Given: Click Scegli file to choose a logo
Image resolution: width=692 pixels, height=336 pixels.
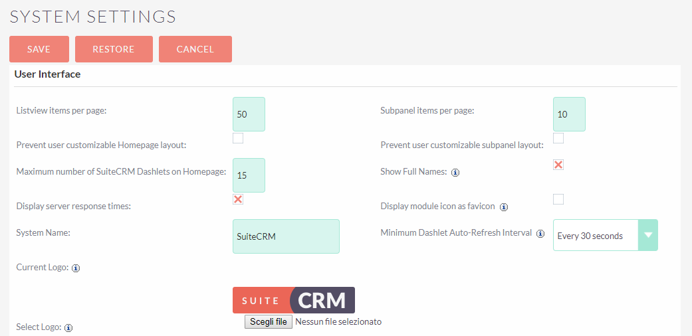Looking at the screenshot, I should tap(269, 321).
